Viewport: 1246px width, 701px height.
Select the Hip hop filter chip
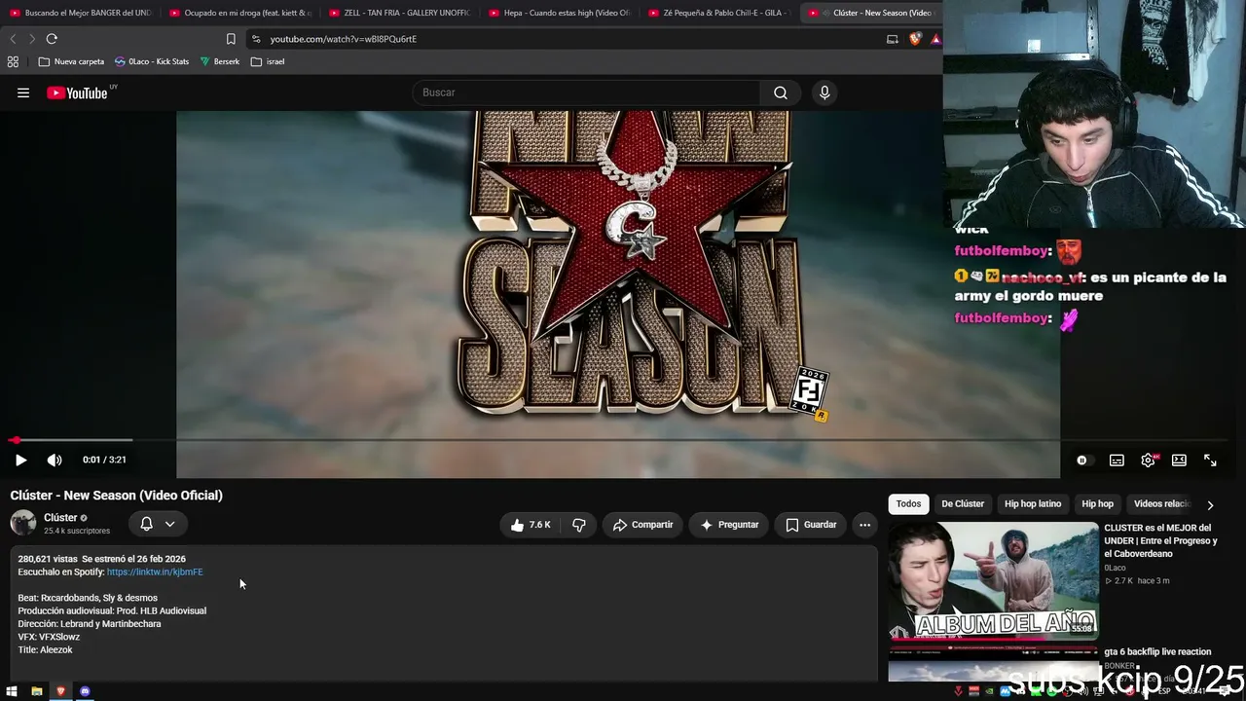coord(1097,504)
